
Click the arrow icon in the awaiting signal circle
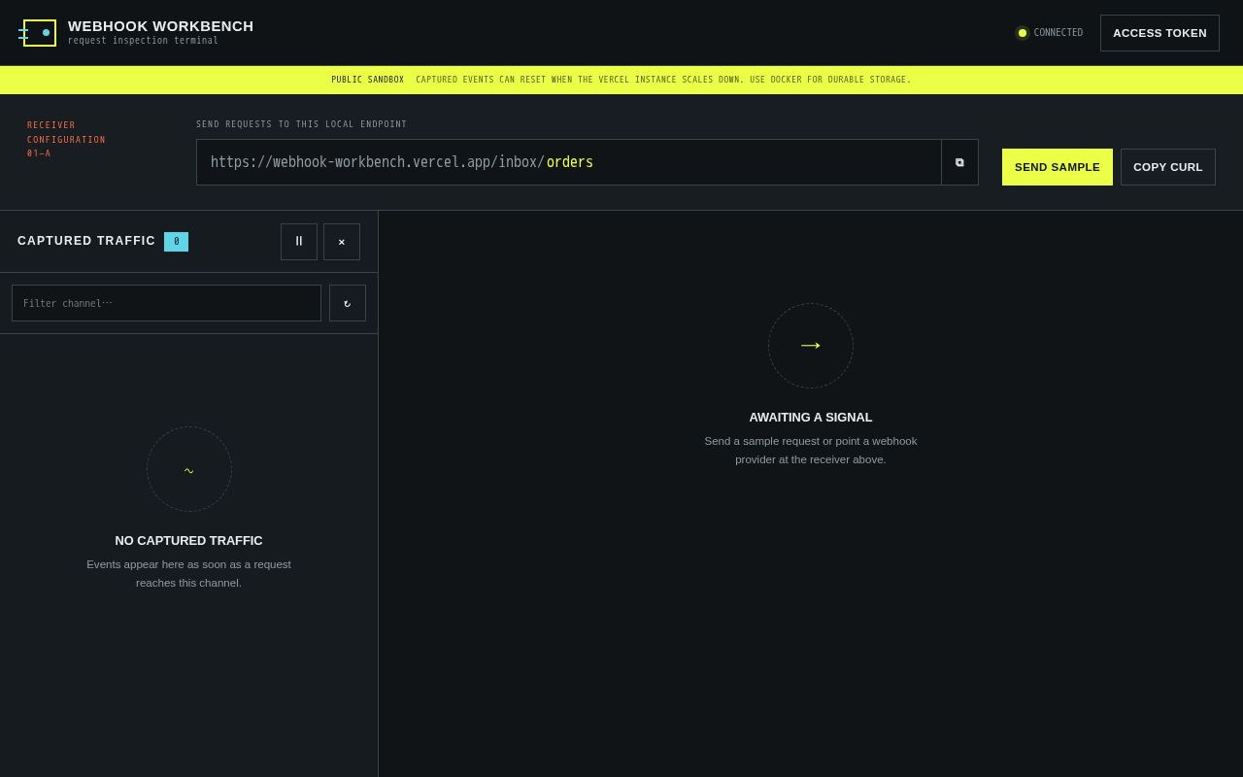click(811, 346)
